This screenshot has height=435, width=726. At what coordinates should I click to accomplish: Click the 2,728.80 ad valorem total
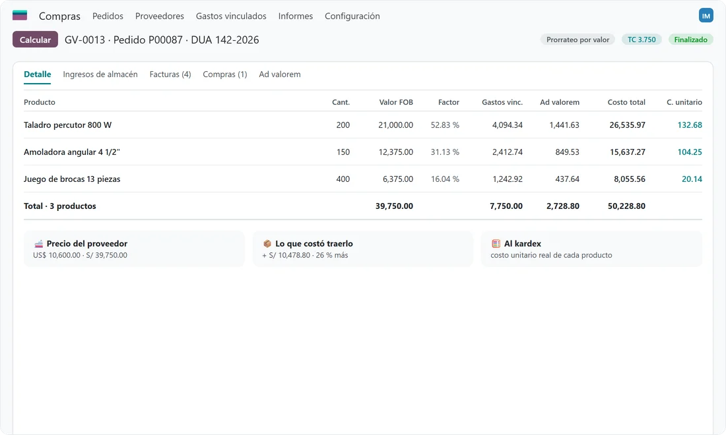pos(562,206)
